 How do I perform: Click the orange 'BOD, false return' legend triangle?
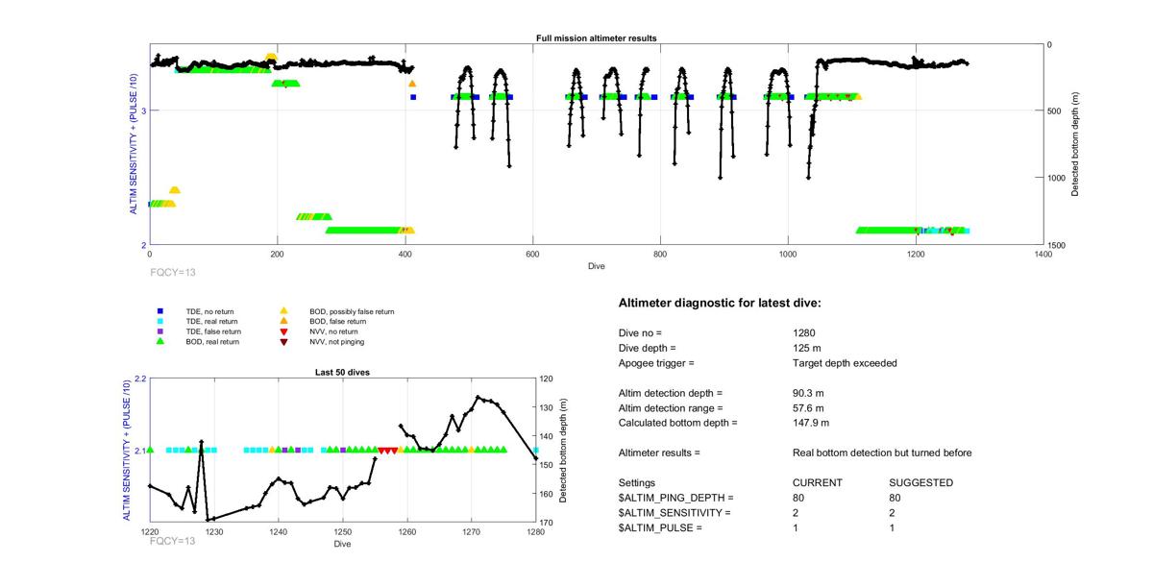click(283, 321)
